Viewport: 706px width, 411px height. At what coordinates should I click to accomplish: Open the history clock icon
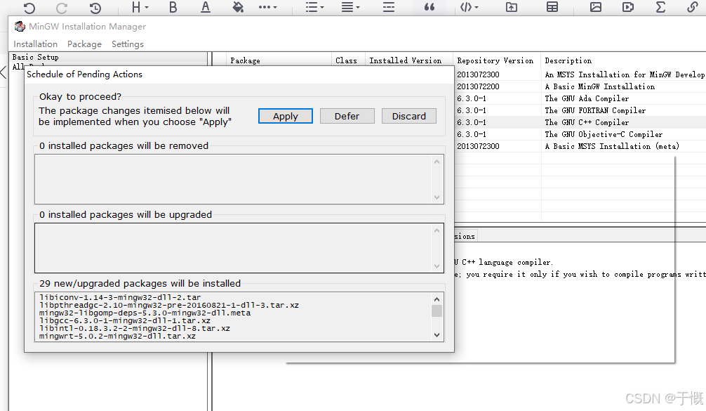click(x=95, y=8)
